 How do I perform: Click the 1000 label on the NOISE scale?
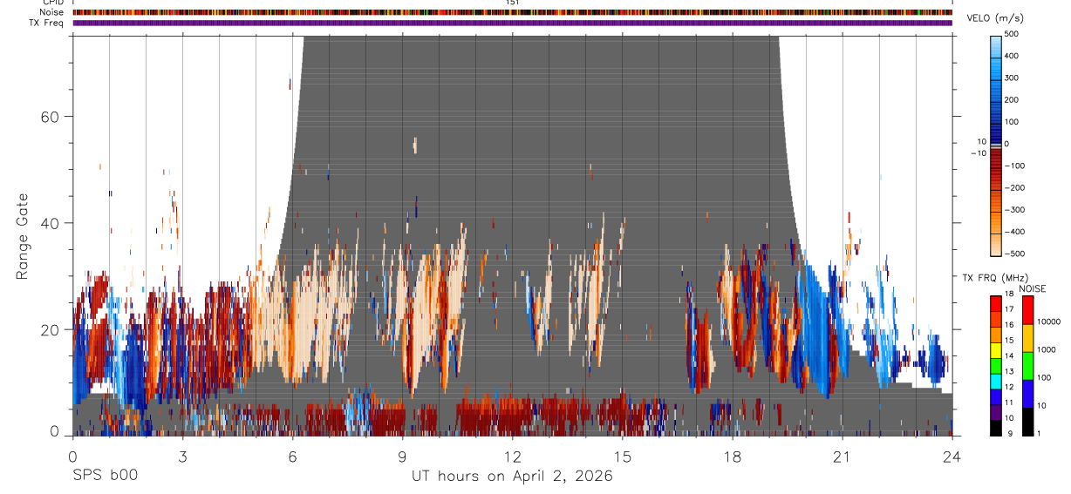[x=1046, y=349]
